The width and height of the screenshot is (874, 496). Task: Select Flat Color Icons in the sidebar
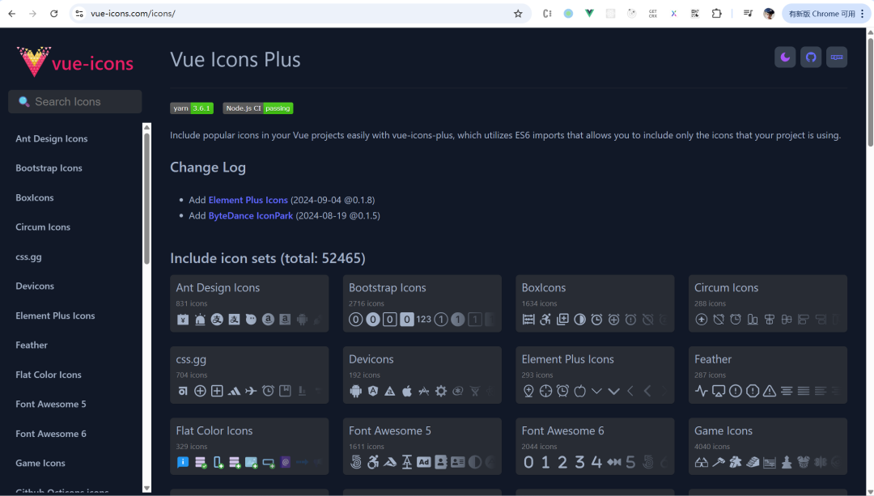point(49,375)
